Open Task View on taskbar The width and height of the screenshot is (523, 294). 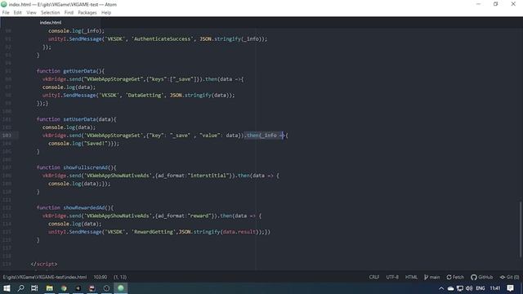tap(34, 288)
